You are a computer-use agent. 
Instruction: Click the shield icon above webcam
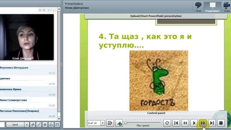pos(44,10)
